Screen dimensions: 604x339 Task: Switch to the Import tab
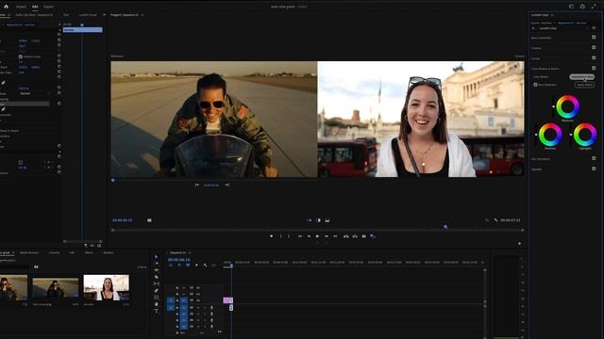point(21,7)
